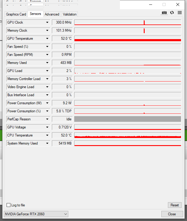Open the hamburger menu icon
Image resolution: width=187 pixels, height=221 pixels.
pos(180,13)
